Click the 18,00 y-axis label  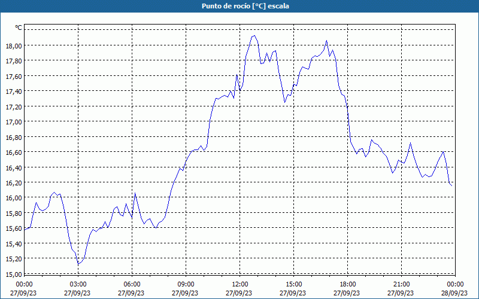[14, 46]
